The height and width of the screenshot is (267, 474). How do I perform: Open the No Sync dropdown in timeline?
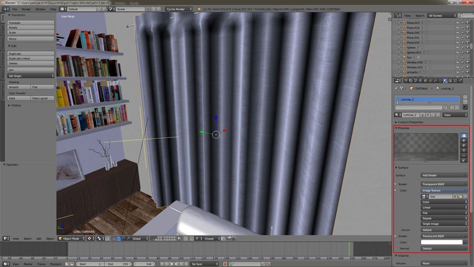204,264
